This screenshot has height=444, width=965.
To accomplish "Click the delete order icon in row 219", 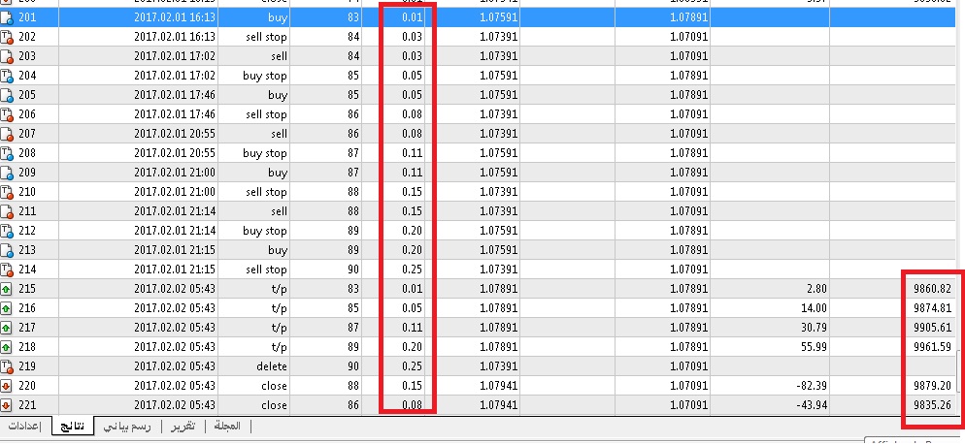I will (x=7, y=366).
